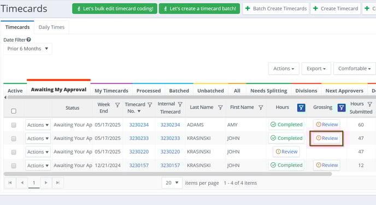376x205 pixels.
Task: Check the box for timecard 3230157 row
Action: pos(14,166)
